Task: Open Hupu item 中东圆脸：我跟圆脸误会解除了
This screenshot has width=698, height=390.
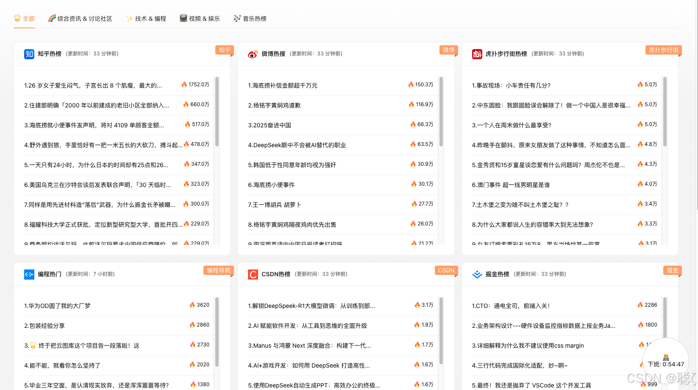Action: click(x=551, y=105)
